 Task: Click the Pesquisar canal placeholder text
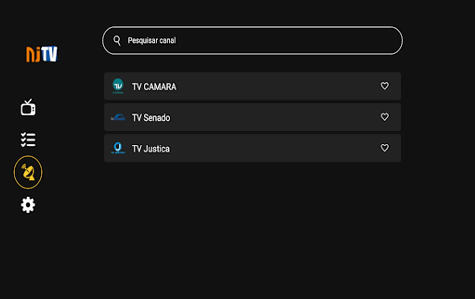(152, 41)
